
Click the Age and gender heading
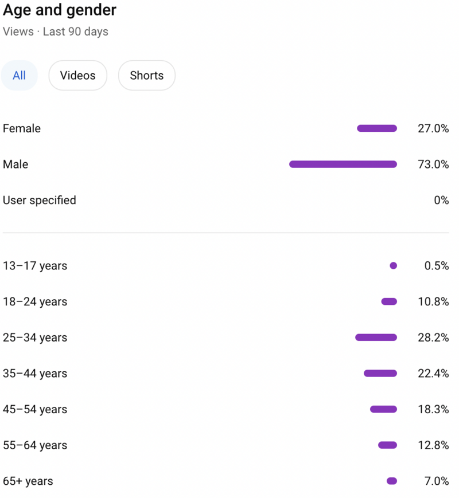click(x=60, y=10)
